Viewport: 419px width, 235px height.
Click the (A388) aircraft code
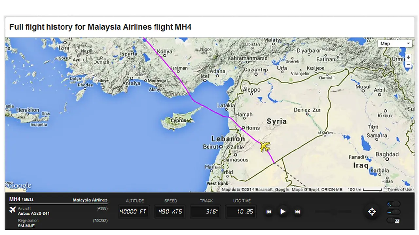102,208
